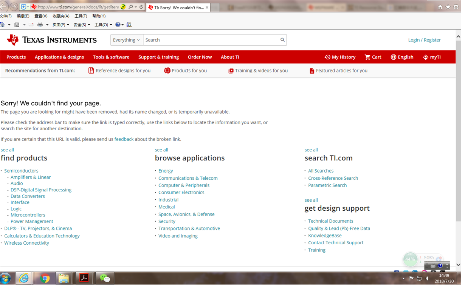
Task: Show hidden system tray icons
Action: click(403, 279)
